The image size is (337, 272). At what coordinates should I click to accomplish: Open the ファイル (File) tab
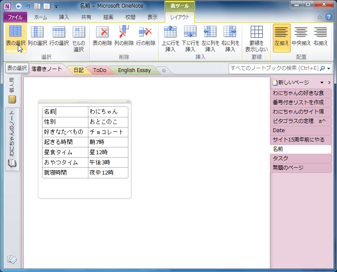(15, 17)
